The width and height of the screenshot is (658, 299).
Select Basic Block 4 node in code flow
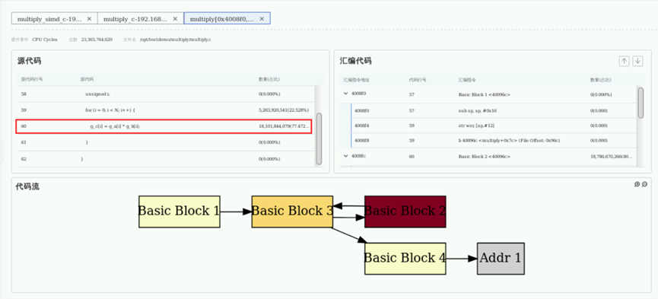click(x=405, y=259)
